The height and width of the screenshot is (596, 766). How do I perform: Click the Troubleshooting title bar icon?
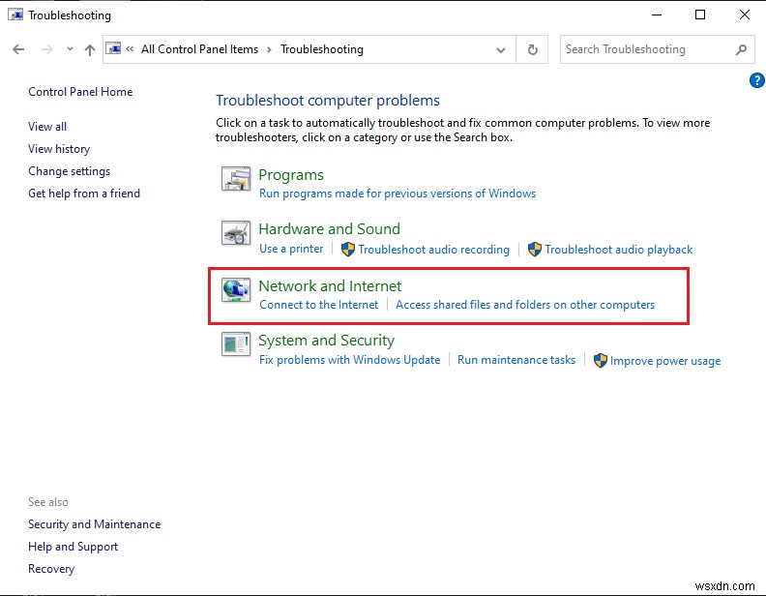pyautogui.click(x=15, y=15)
